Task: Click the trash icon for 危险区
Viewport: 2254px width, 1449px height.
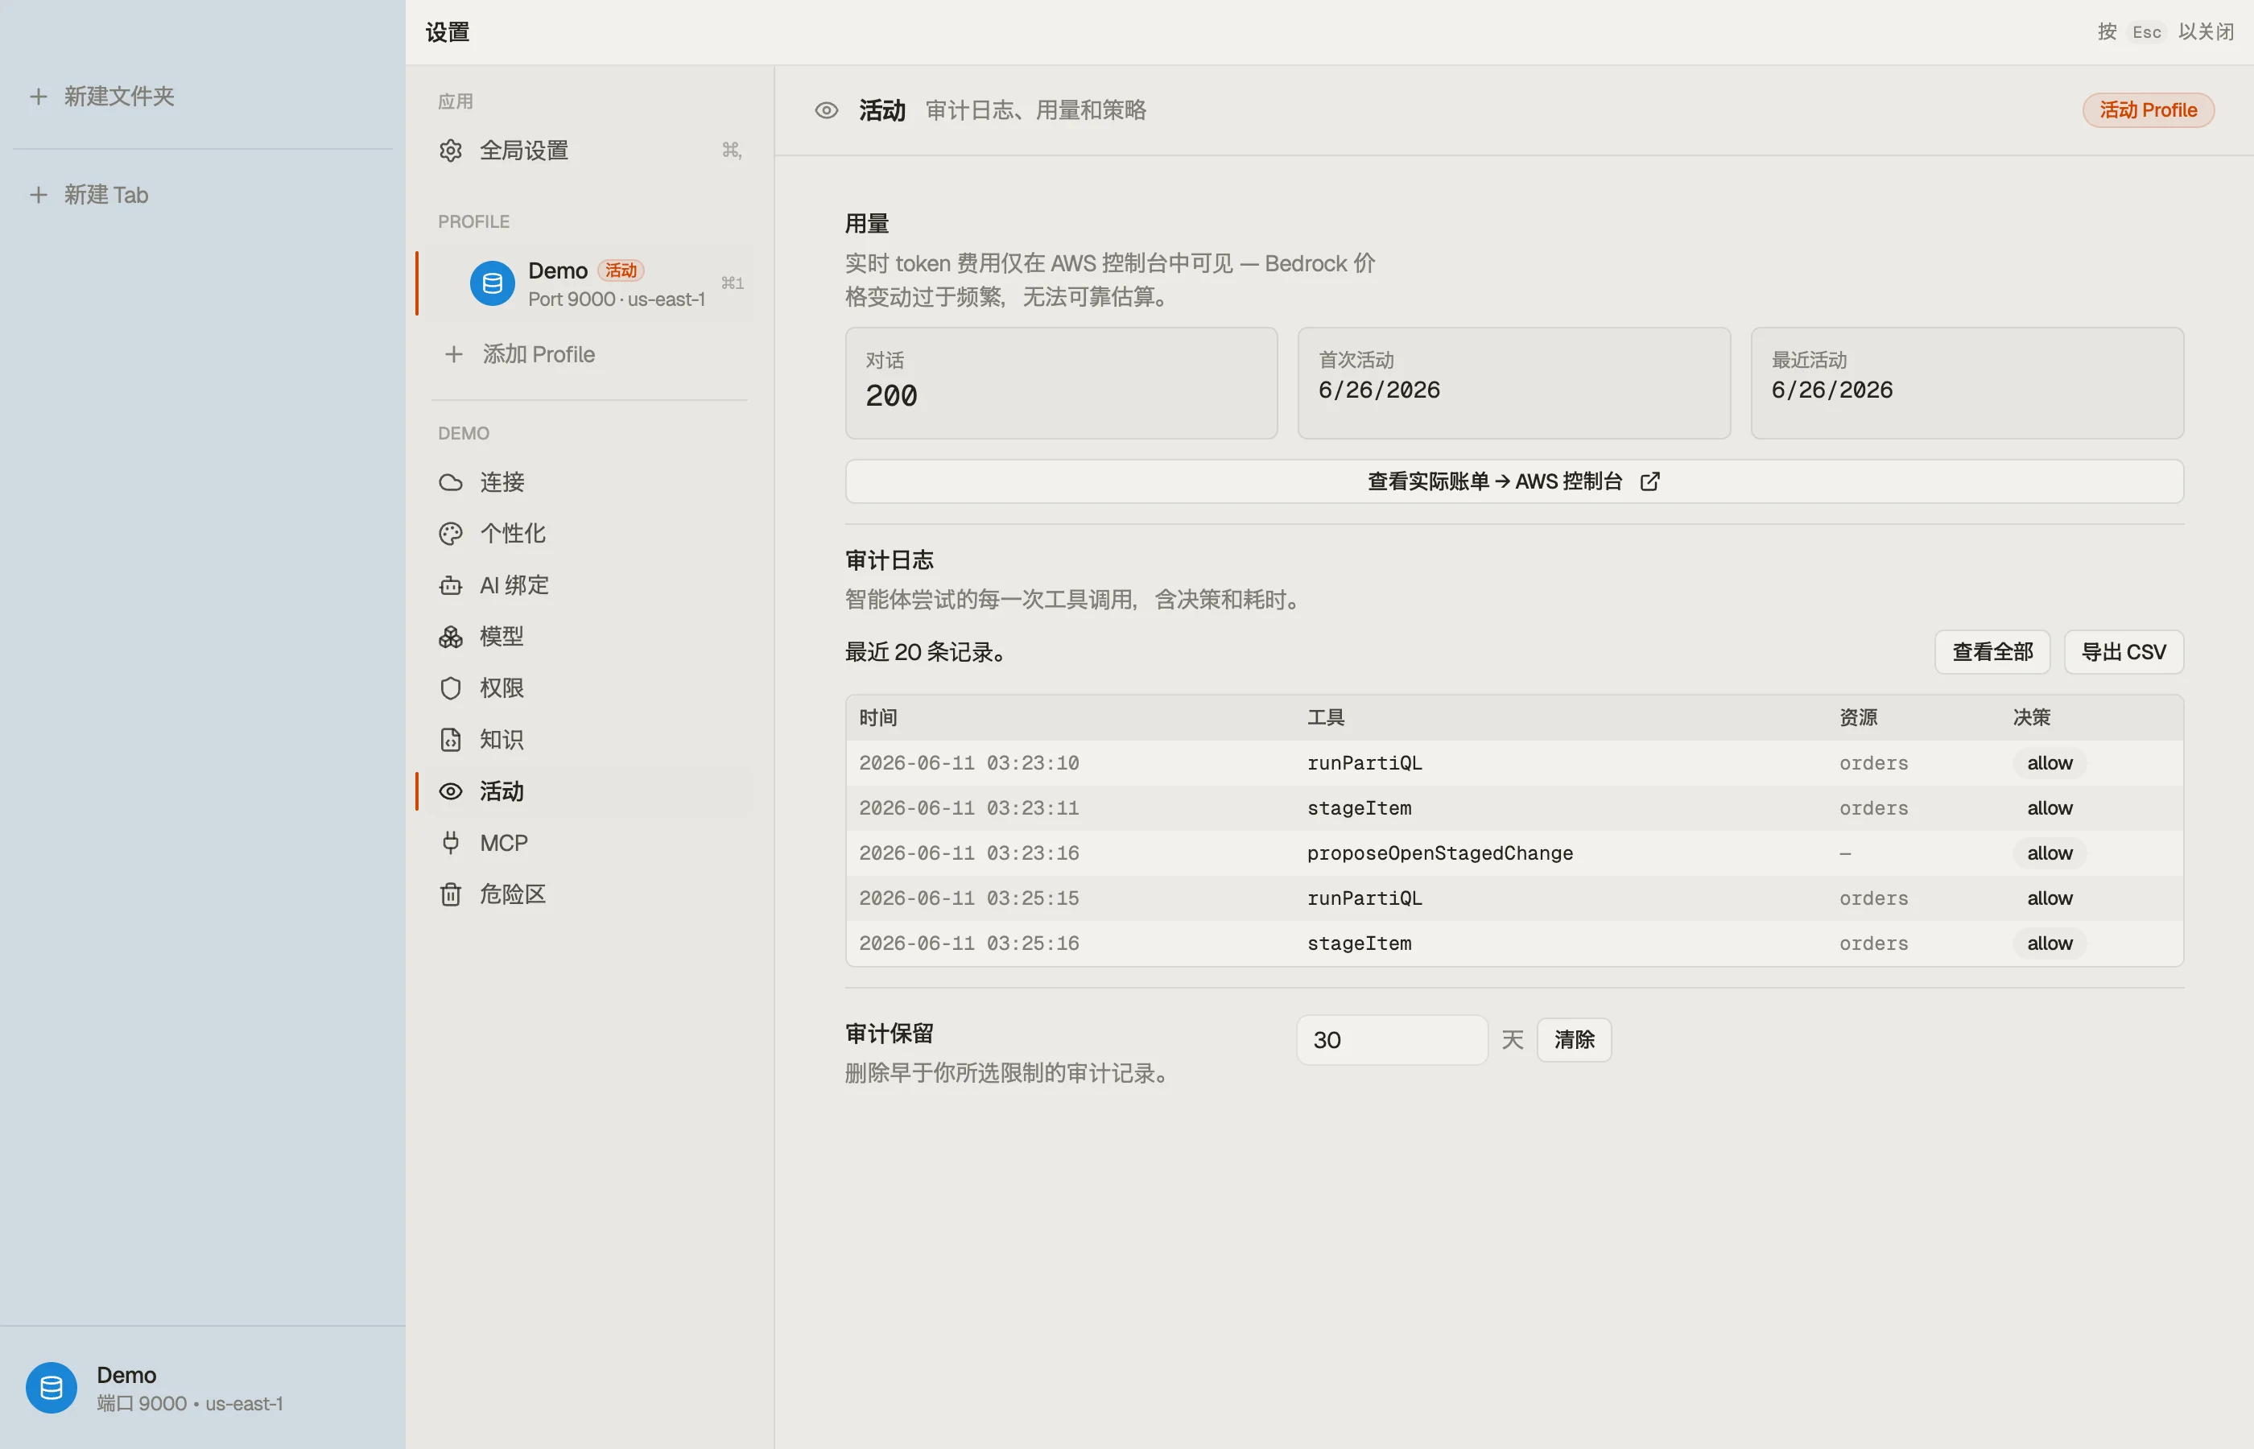Action: coord(451,894)
